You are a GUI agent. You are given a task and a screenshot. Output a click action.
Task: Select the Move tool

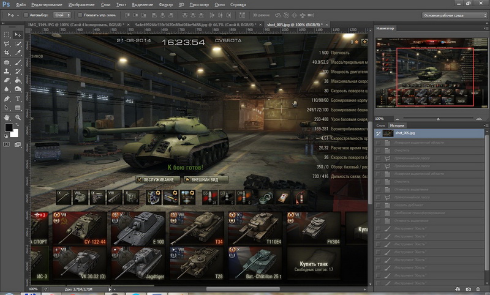(x=18, y=35)
